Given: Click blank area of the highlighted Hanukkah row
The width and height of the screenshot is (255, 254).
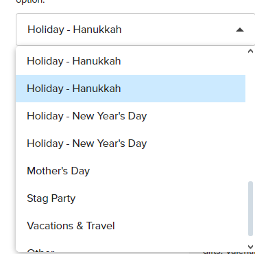Looking at the screenshot, I should point(183,89).
